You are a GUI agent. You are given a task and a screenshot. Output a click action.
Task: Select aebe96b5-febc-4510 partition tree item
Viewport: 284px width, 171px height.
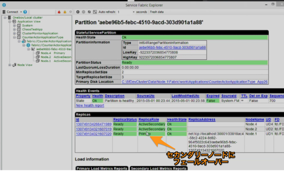tap(54, 49)
